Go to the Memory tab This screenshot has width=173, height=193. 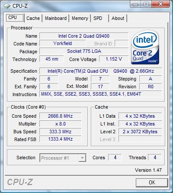pyautogui.click(x=80, y=18)
